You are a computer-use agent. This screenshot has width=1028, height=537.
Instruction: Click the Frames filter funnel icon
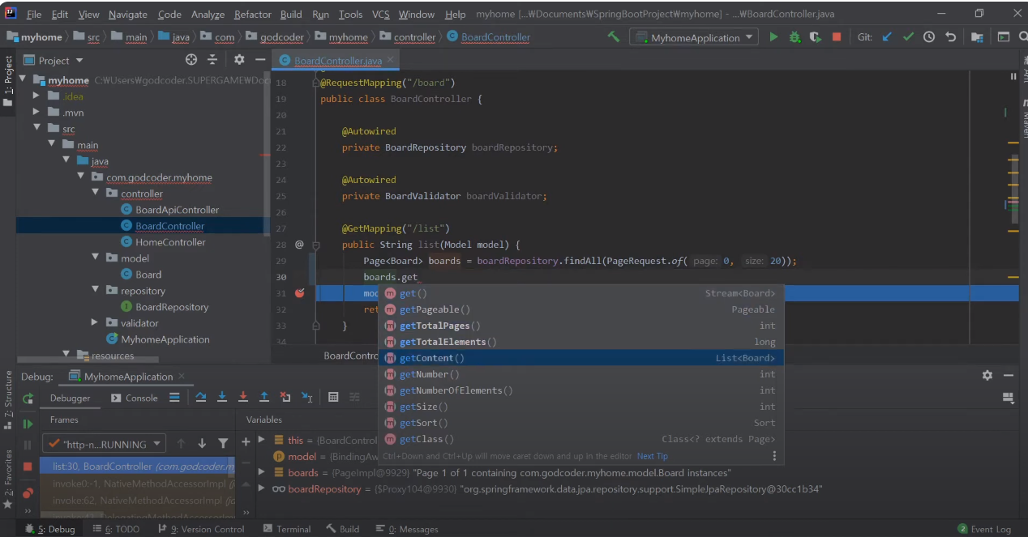[223, 444]
